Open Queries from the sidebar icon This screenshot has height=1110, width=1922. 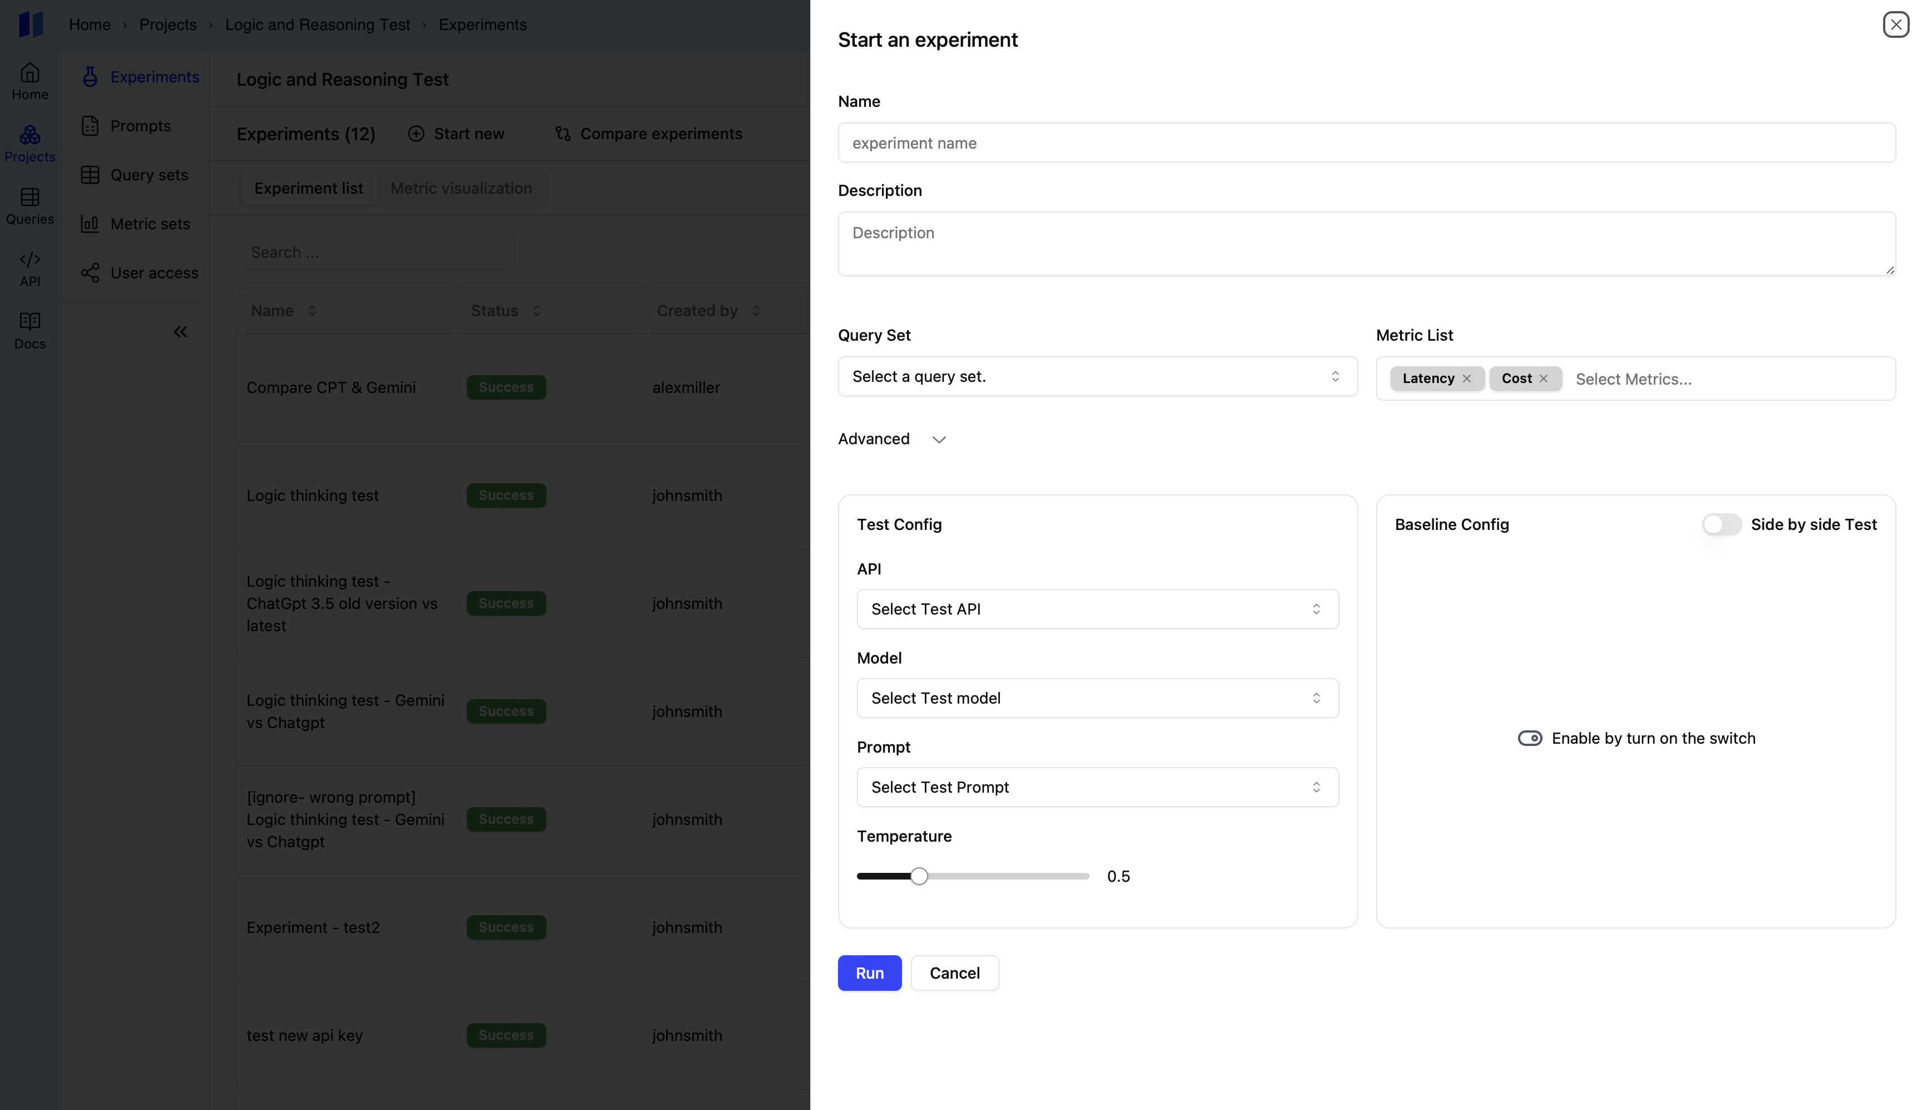pyautogui.click(x=29, y=198)
